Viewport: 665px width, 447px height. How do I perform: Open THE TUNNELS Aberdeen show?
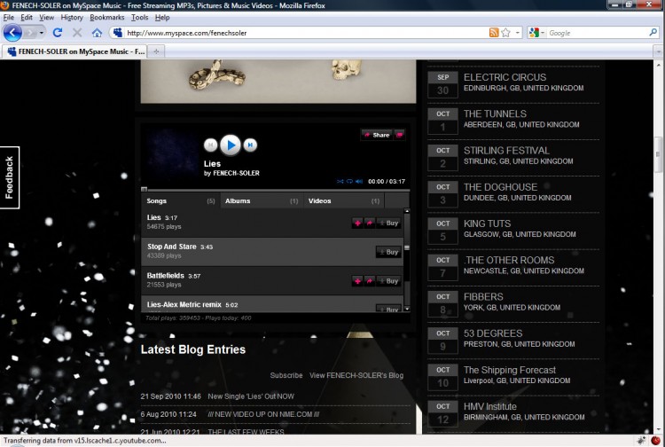[495, 114]
